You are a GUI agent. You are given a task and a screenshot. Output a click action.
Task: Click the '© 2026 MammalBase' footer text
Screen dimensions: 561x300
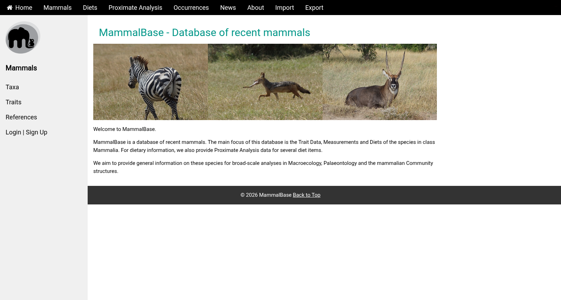point(266,195)
